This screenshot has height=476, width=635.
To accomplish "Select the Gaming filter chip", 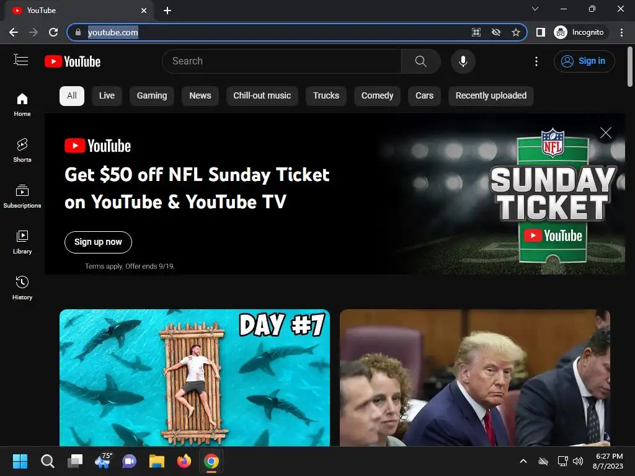I will pos(152,96).
